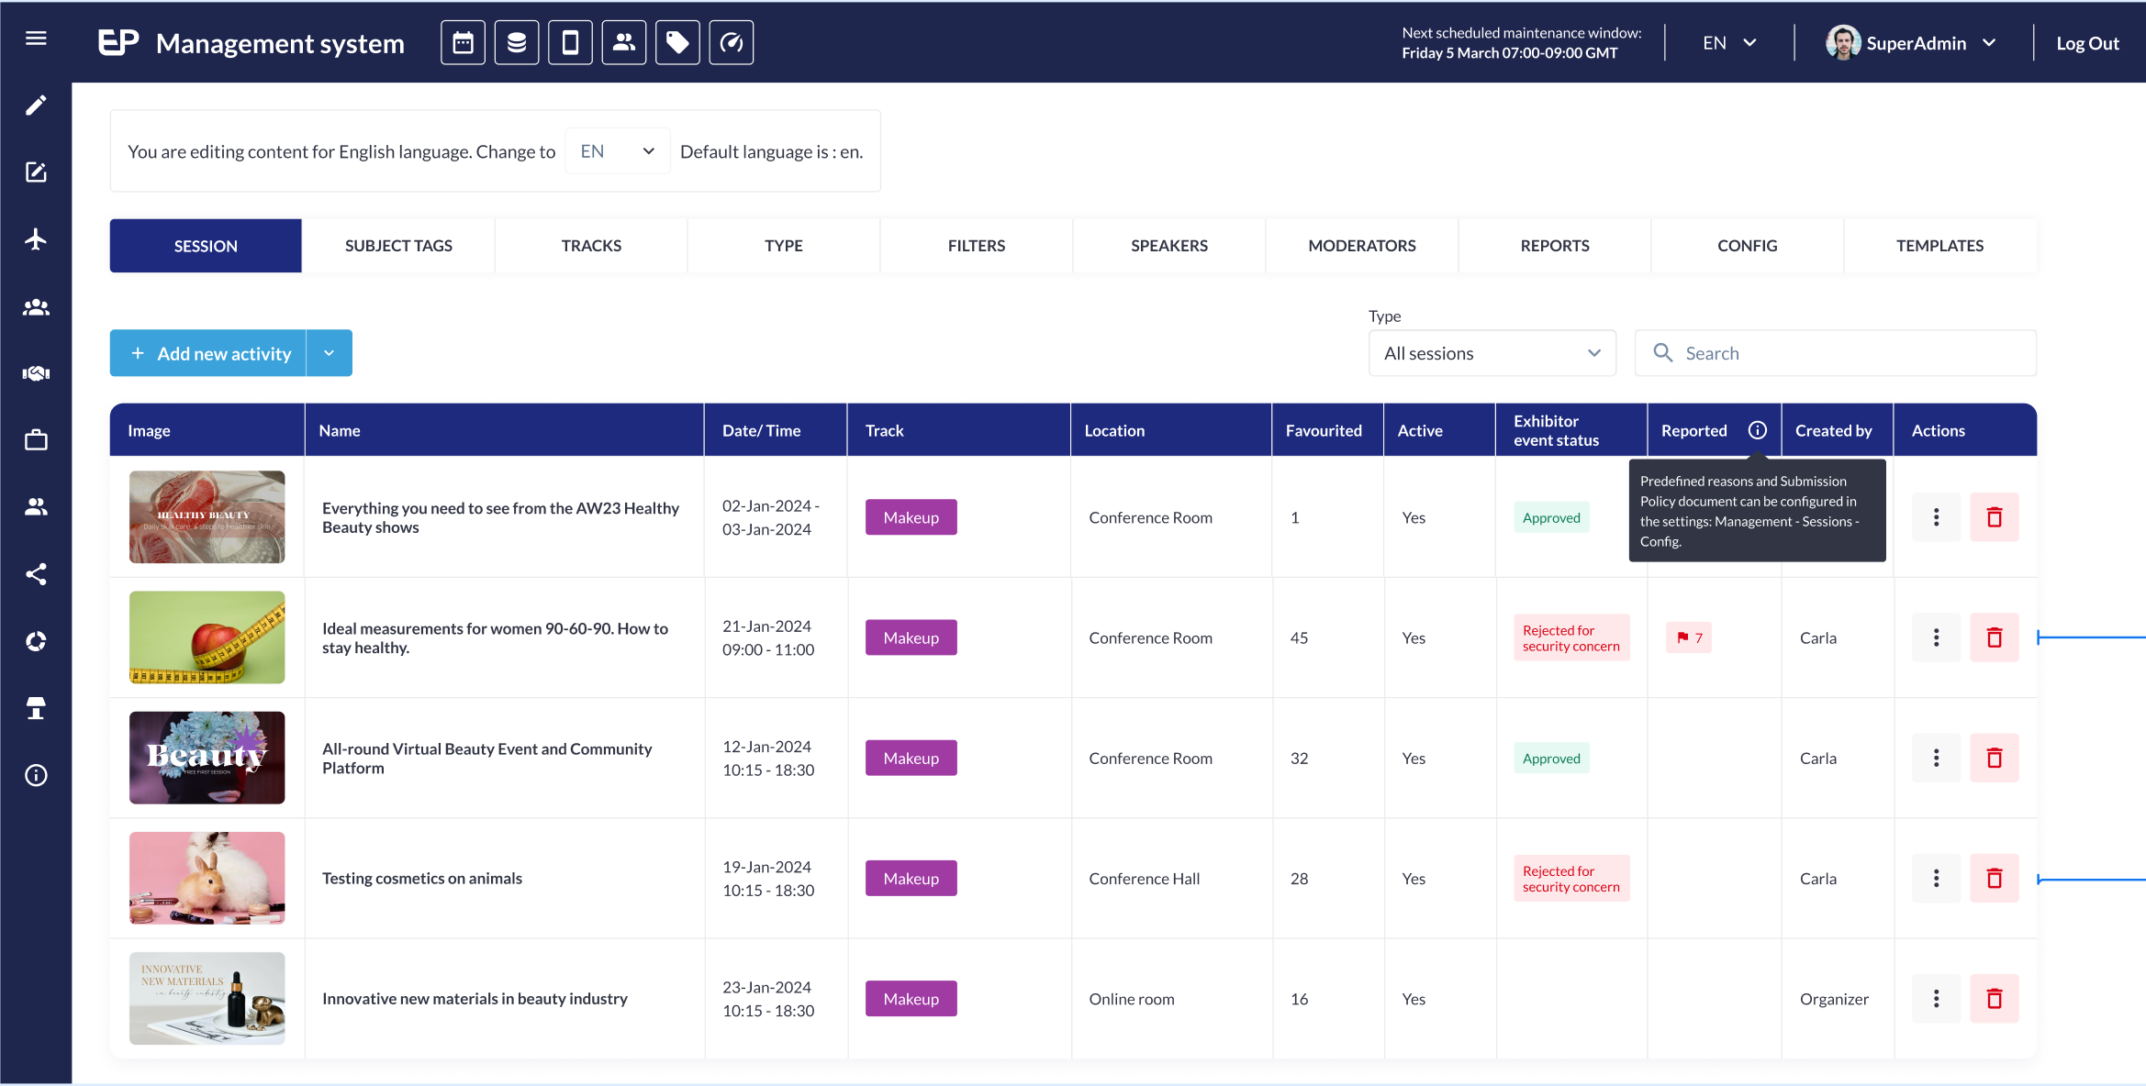Open the All sessions type dropdown
This screenshot has width=2146, height=1086.
[x=1492, y=353]
